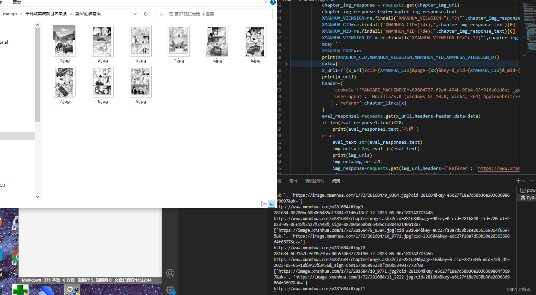This screenshot has height=295, width=536.
Task: Click Markdown label in editor status bar
Action: click(31, 280)
